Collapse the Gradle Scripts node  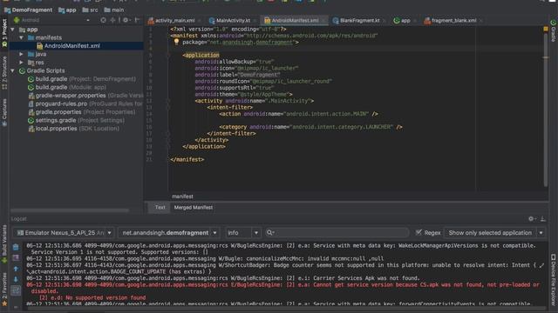pyautogui.click(x=13, y=70)
